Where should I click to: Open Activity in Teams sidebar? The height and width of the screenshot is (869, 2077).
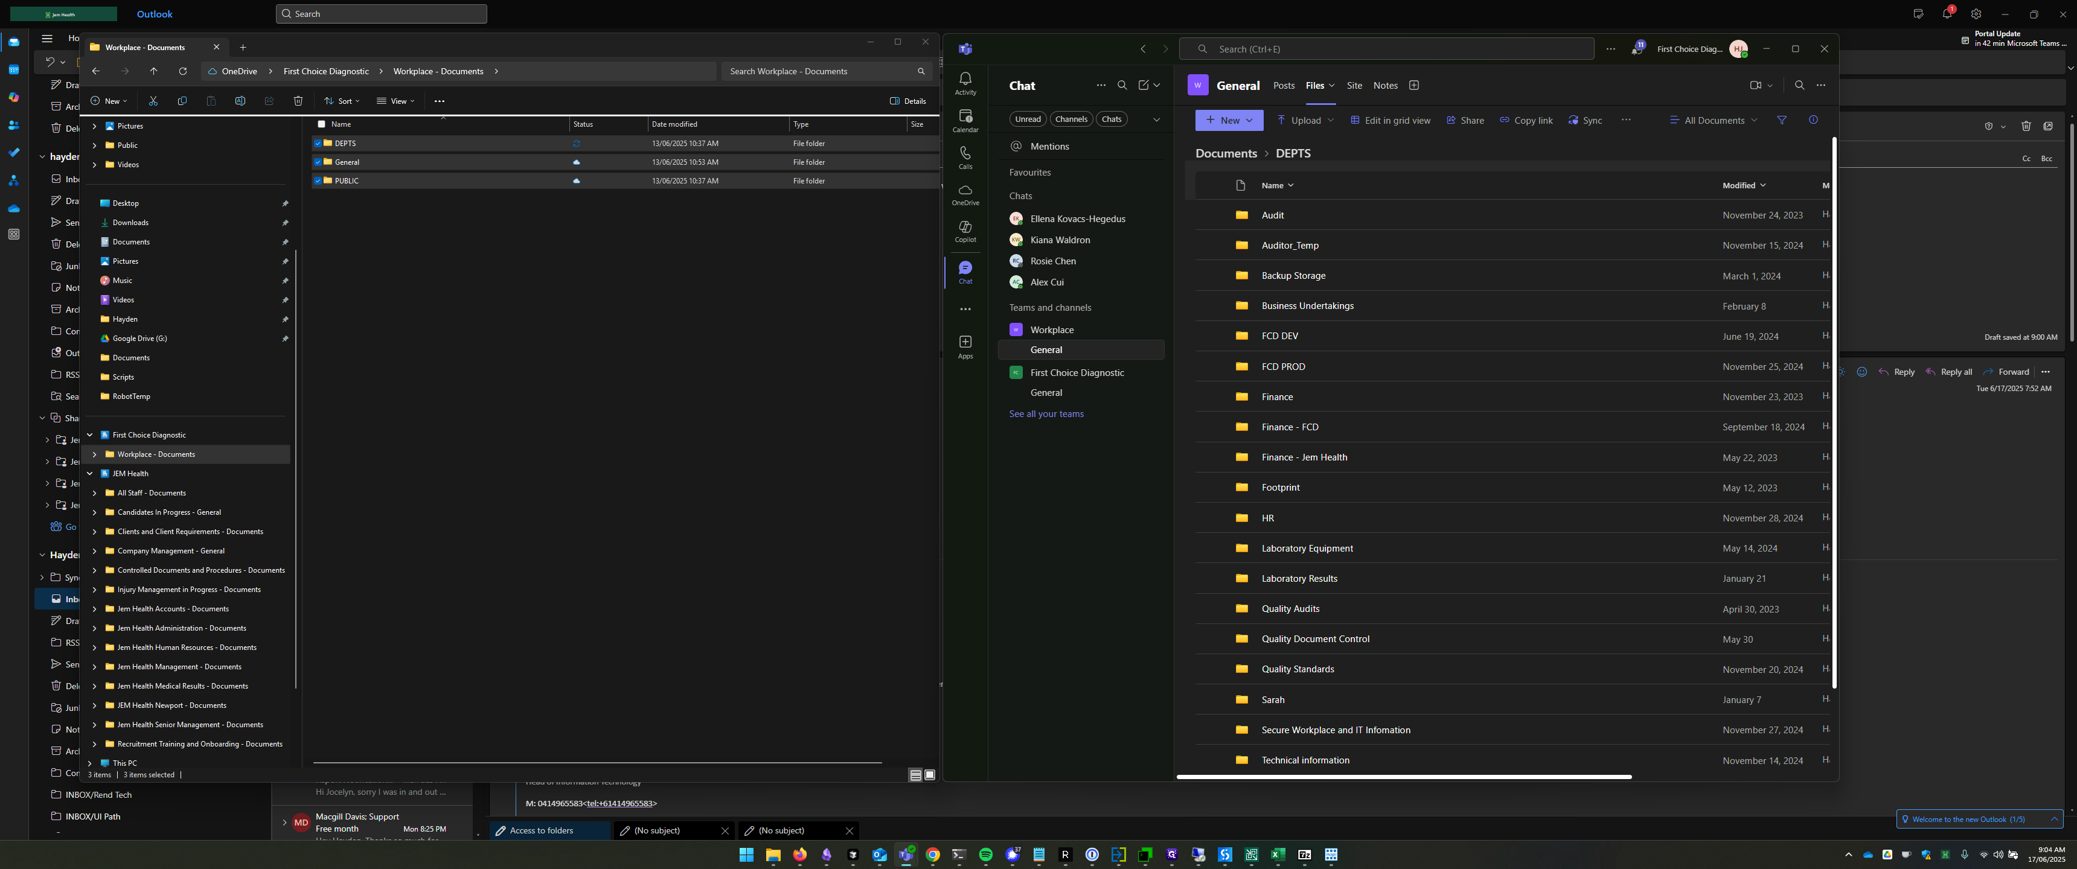[x=965, y=82]
